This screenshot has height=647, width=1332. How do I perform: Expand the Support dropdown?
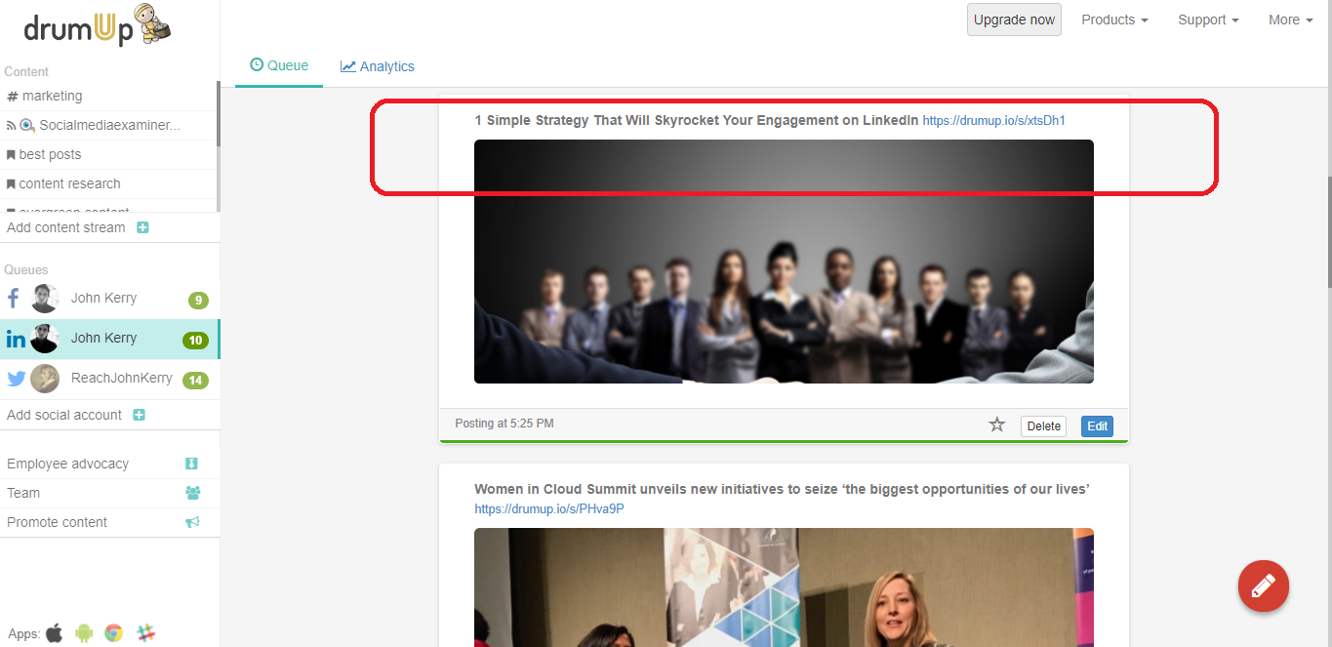point(1208,20)
